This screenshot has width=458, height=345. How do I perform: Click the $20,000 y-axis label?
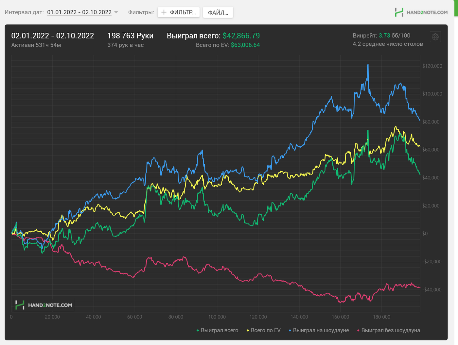click(x=431, y=206)
